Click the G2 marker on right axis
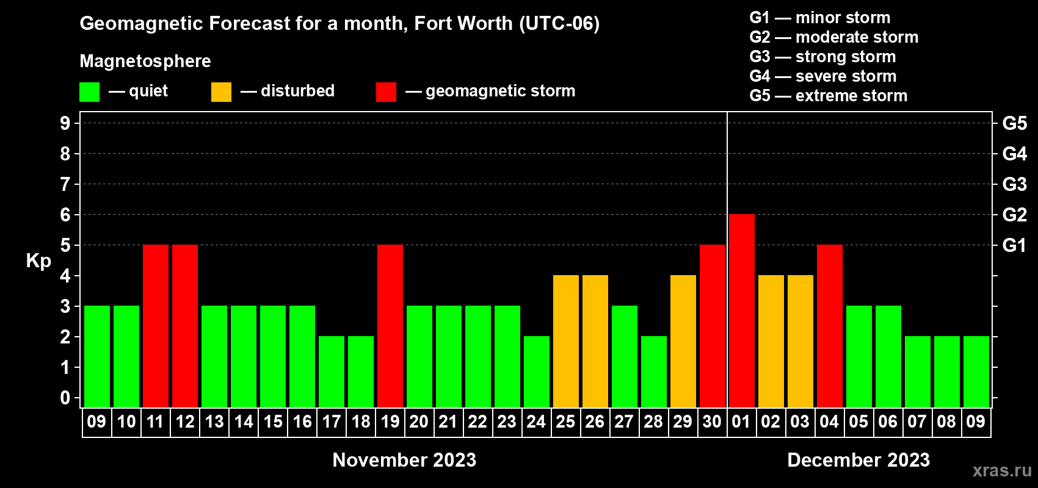Viewport: 1038px width, 488px height. 1014,215
